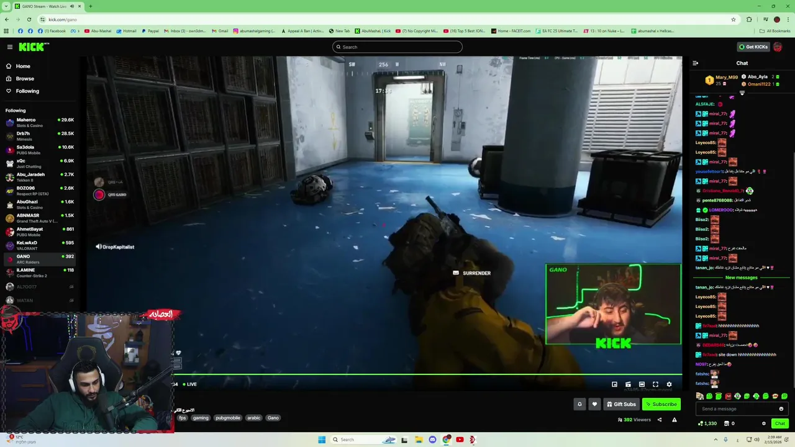Select the fps stream tag

click(x=183, y=418)
